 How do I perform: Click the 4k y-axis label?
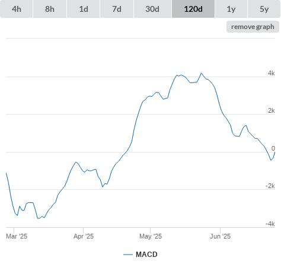click(x=272, y=73)
